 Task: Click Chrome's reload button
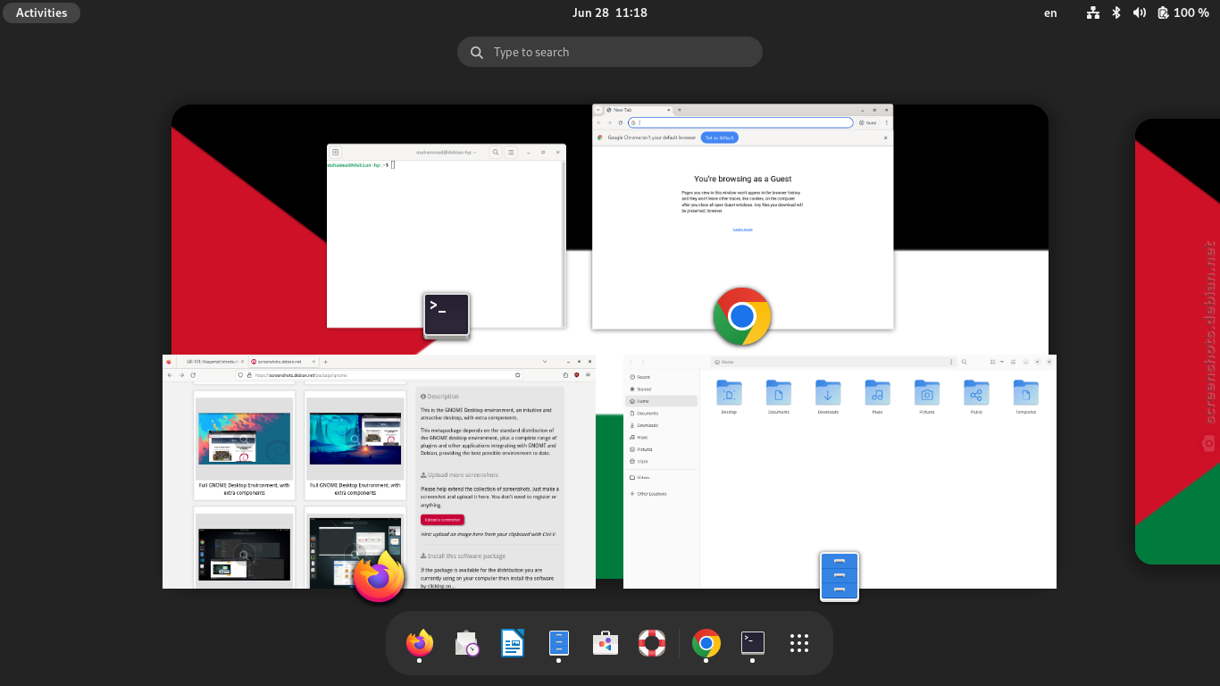621,122
